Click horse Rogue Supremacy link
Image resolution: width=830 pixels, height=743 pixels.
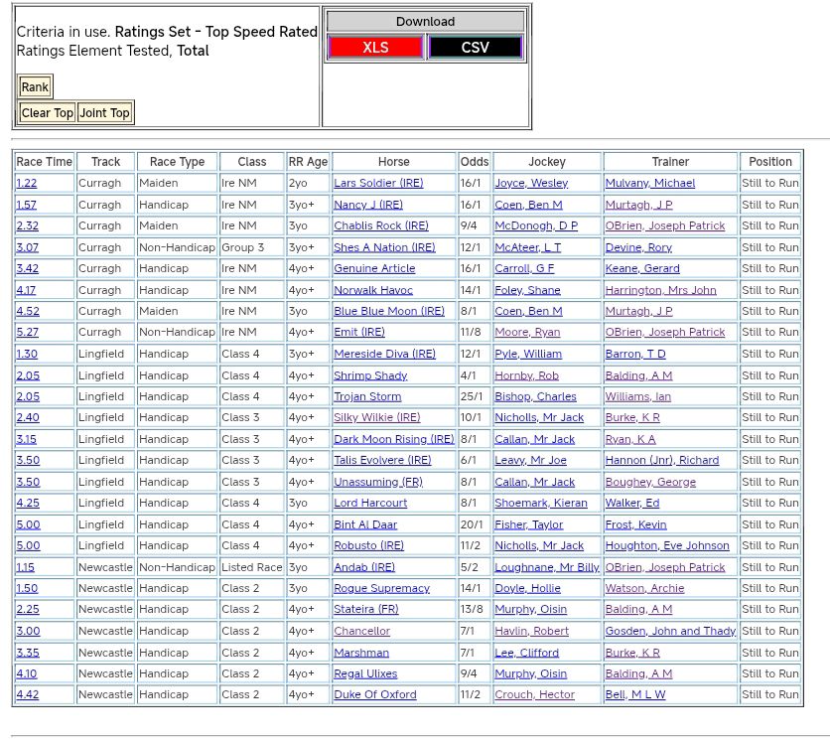pyautogui.click(x=381, y=589)
